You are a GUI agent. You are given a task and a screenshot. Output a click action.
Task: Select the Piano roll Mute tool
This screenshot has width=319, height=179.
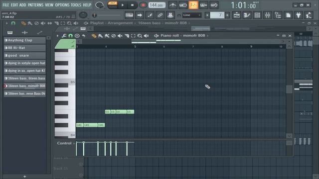tap(120, 36)
